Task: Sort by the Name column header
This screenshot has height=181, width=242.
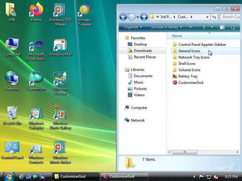Action: tap(204, 36)
